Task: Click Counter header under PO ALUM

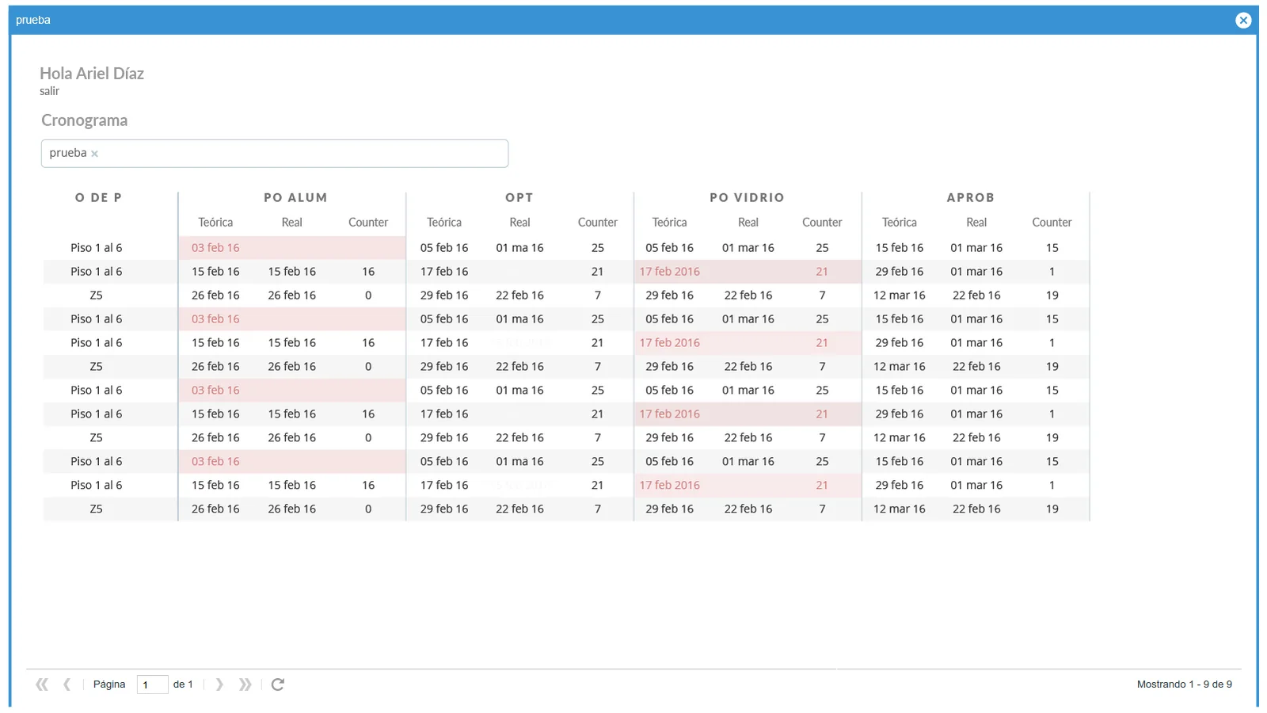Action: tap(368, 223)
